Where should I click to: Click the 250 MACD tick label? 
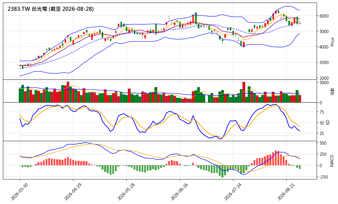[323, 154]
